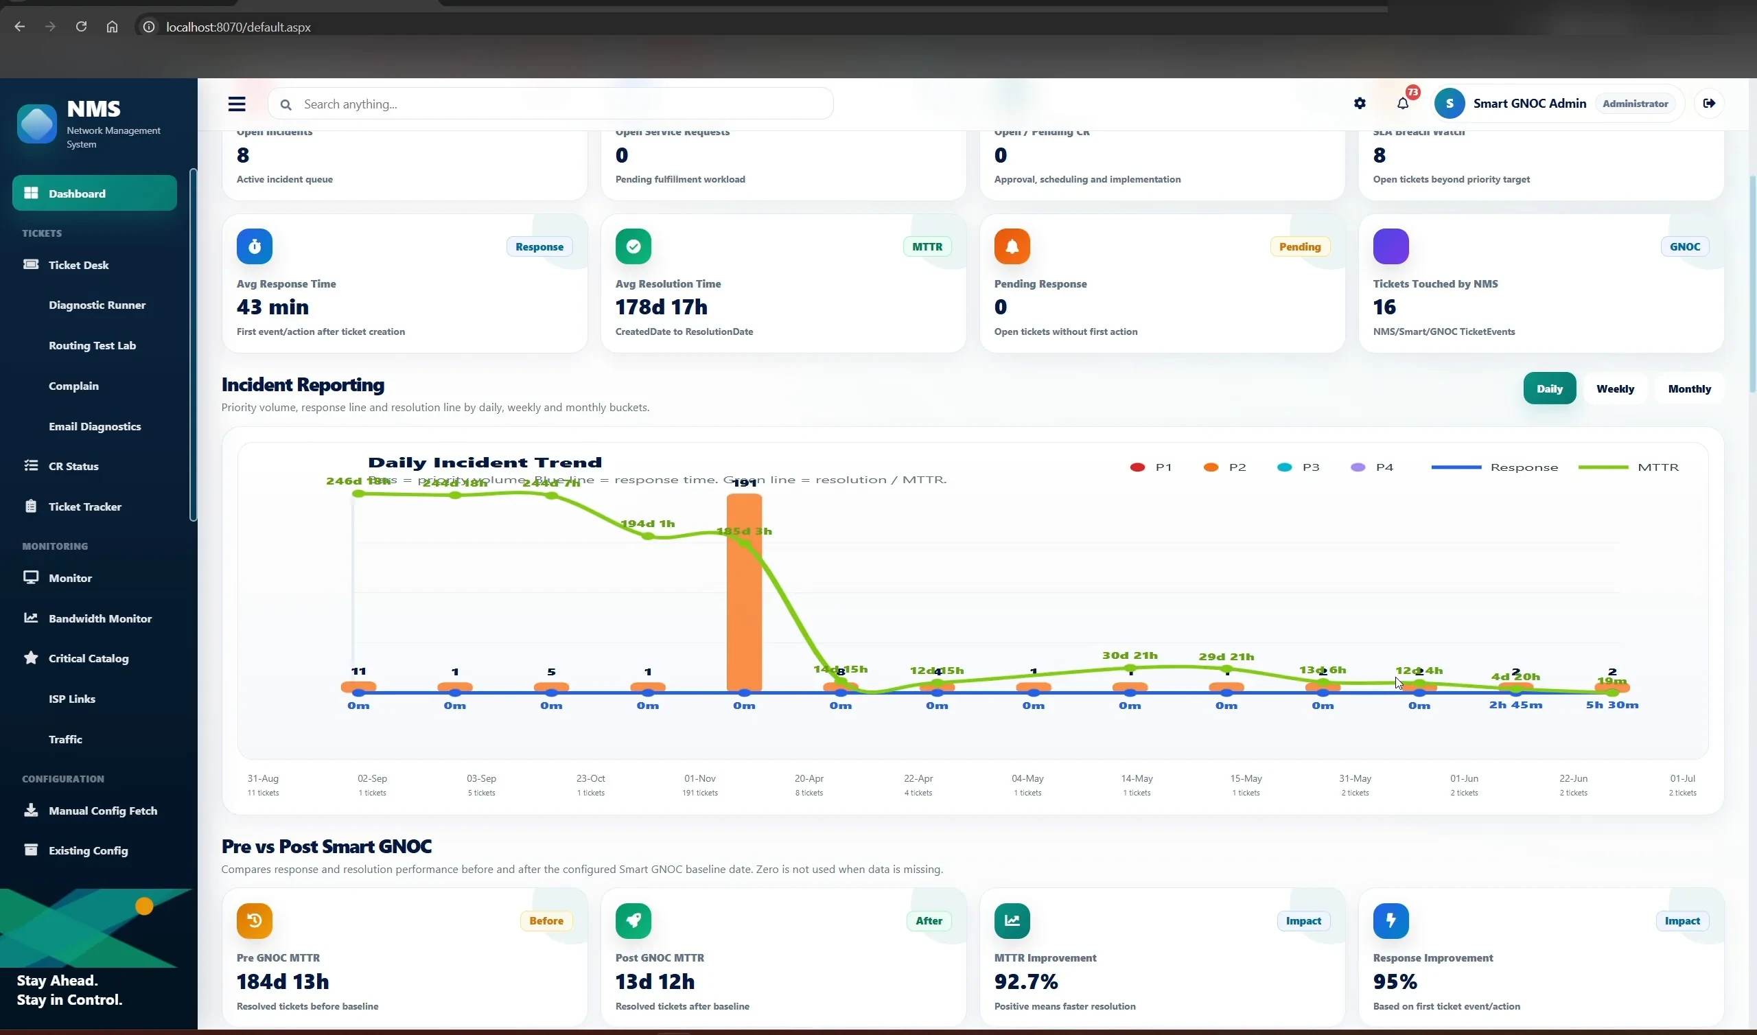Click the CR Status list icon

point(31,465)
